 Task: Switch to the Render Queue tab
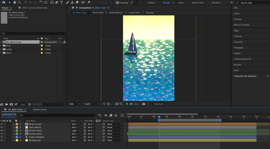[x=40, y=110]
